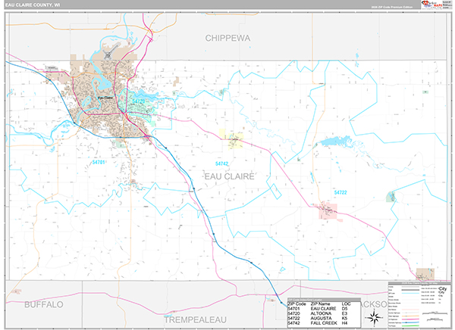Click the airport runway symbol north of Eau Claire

[110, 54]
